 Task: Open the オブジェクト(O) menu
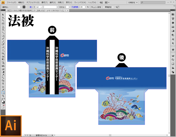(x=33, y=2)
